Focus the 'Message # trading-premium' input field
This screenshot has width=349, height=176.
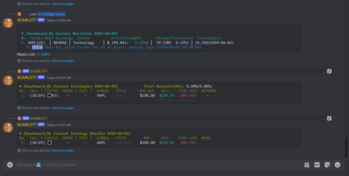tap(158, 165)
